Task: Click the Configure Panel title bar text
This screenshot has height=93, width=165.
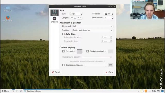Action: pos(80,6)
